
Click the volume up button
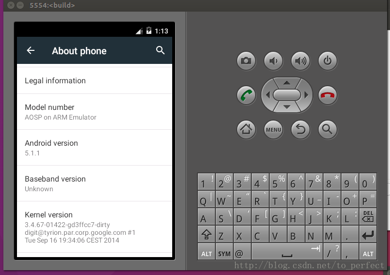300,61
